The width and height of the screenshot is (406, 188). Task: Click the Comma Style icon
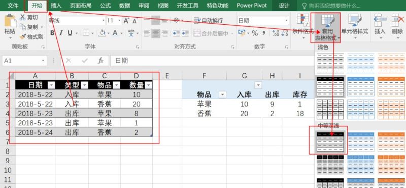point(264,33)
